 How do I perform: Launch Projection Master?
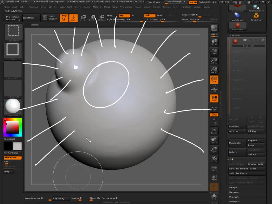12,18
